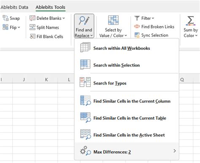Click the Flip icon

click(5, 27)
